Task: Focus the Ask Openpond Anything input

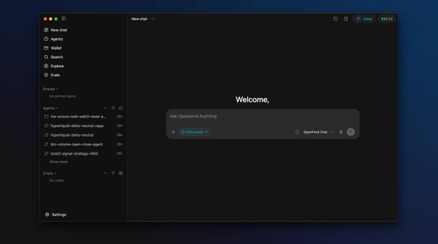Action: [x=263, y=117]
